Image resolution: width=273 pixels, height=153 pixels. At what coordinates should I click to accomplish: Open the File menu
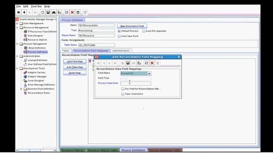point(18,6)
